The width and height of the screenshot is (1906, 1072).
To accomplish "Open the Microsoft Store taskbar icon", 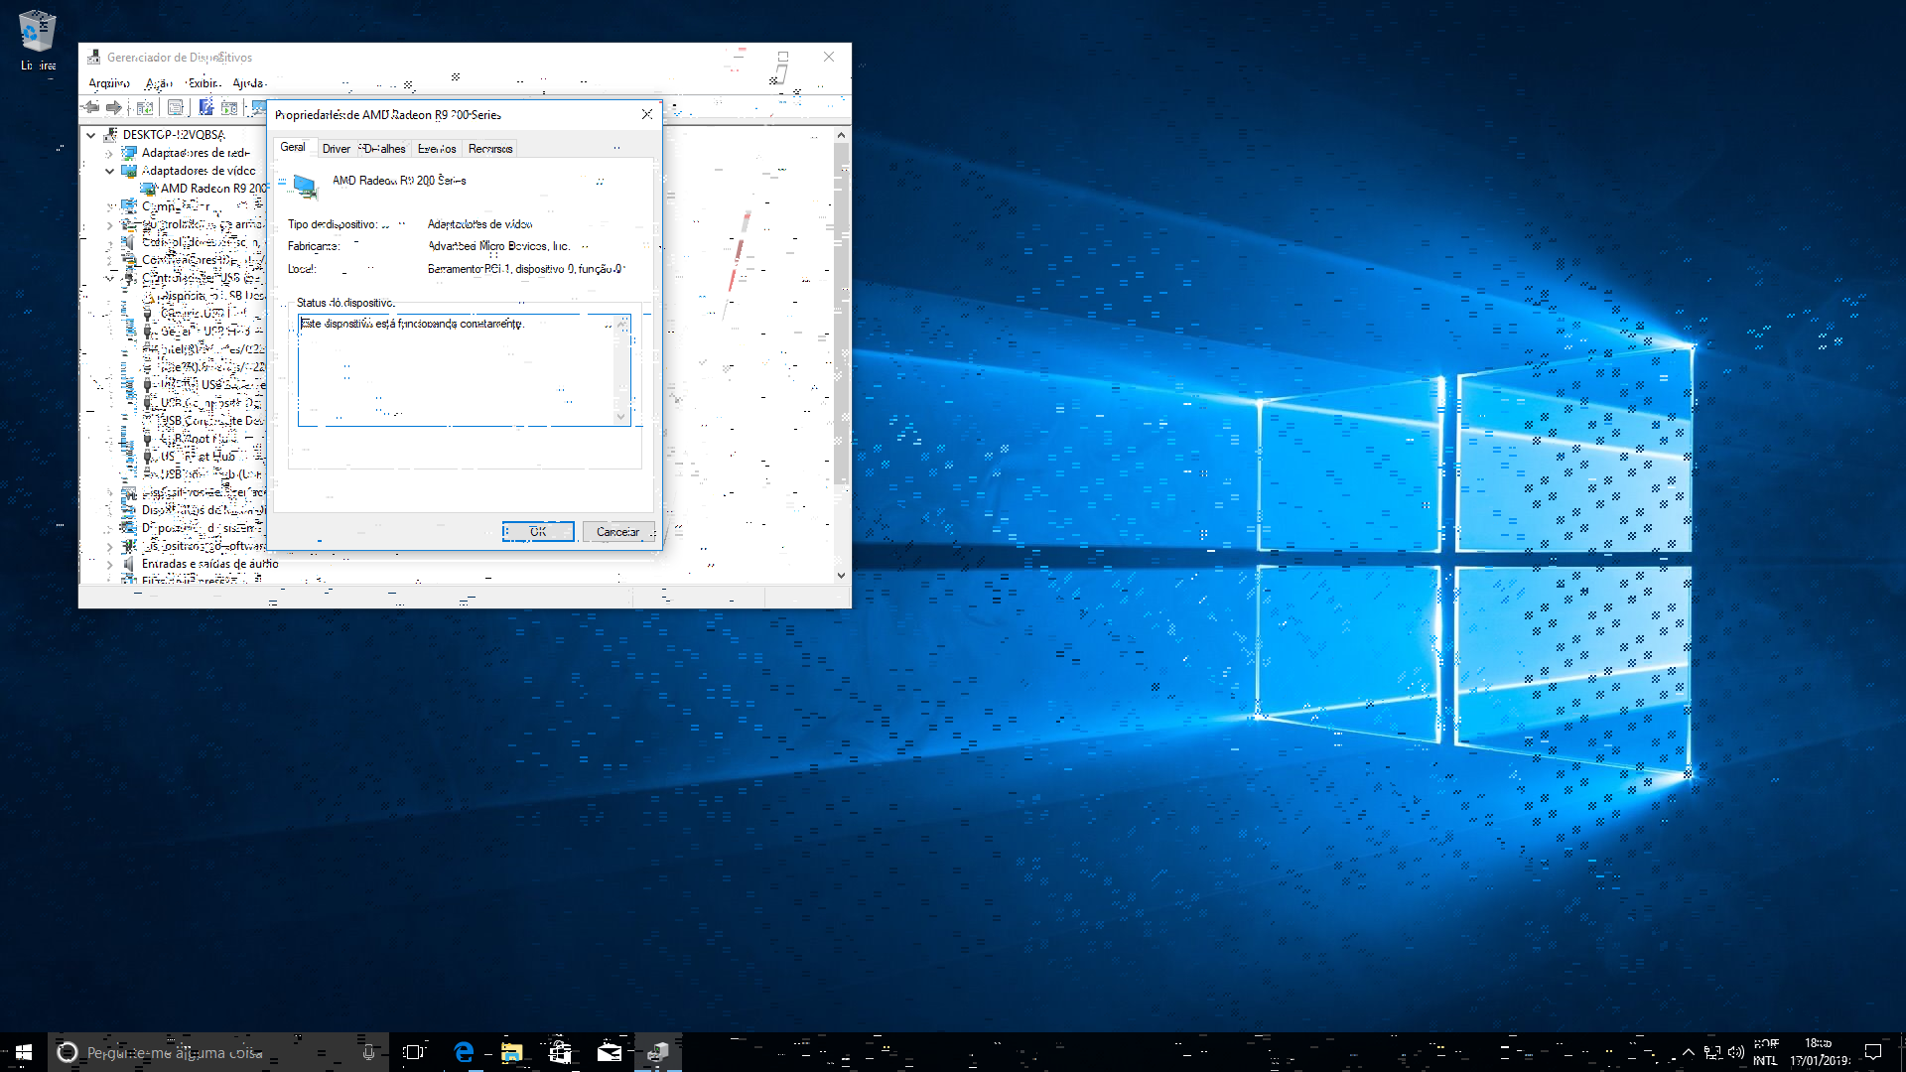I will [x=560, y=1052].
